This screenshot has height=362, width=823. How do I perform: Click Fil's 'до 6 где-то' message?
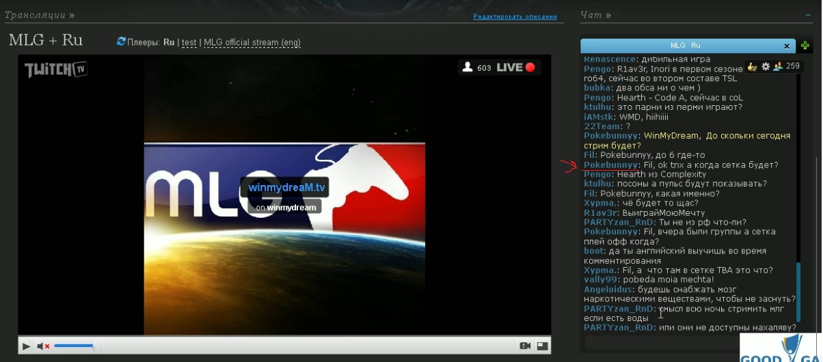point(652,155)
